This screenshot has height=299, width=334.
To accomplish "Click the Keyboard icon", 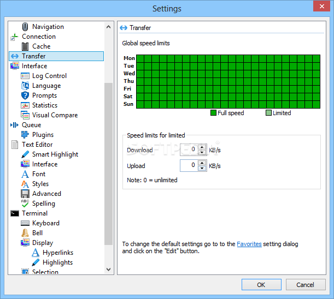I will pos(25,223).
